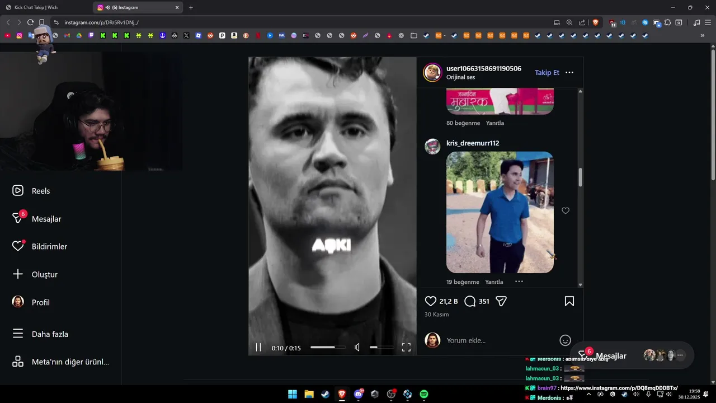Reload the page
This screenshot has width=716, height=403.
pos(30,22)
